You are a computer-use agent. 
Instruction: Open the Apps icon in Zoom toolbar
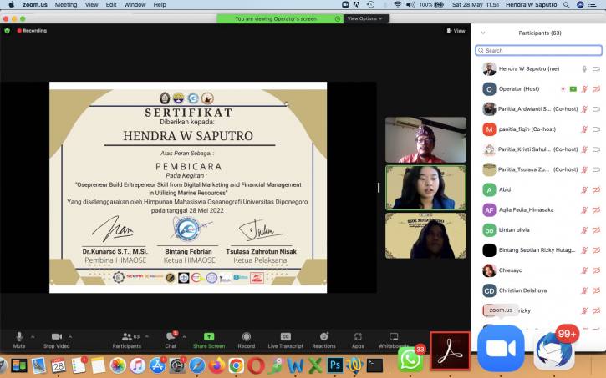pyautogui.click(x=358, y=336)
